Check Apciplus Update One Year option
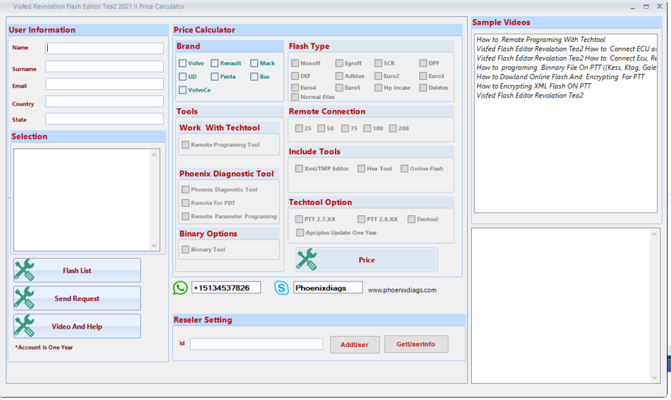Screen dimensions: 671x400 click(x=300, y=232)
